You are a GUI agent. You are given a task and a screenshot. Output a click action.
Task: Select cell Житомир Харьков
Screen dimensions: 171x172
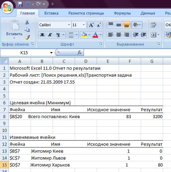50,165
